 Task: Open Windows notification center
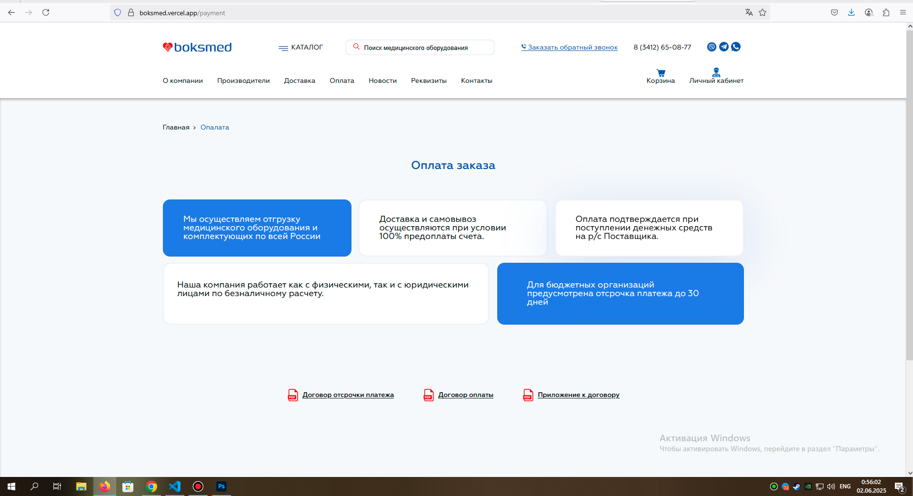tap(900, 486)
